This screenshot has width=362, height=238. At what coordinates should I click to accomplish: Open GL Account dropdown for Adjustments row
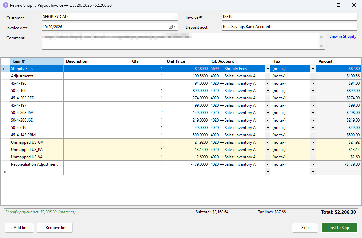click(268, 76)
